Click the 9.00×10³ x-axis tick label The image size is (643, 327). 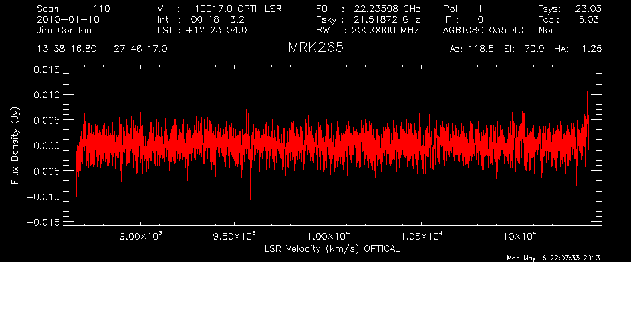140,236
